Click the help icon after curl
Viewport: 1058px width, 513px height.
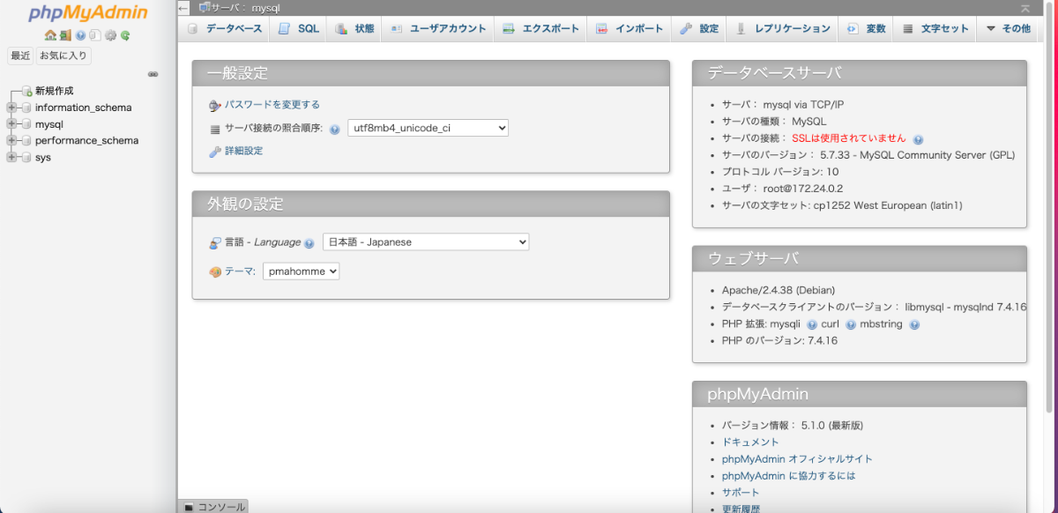[x=851, y=324]
